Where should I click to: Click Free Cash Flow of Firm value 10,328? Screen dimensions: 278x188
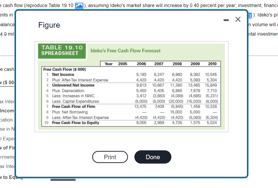[x=211, y=107]
